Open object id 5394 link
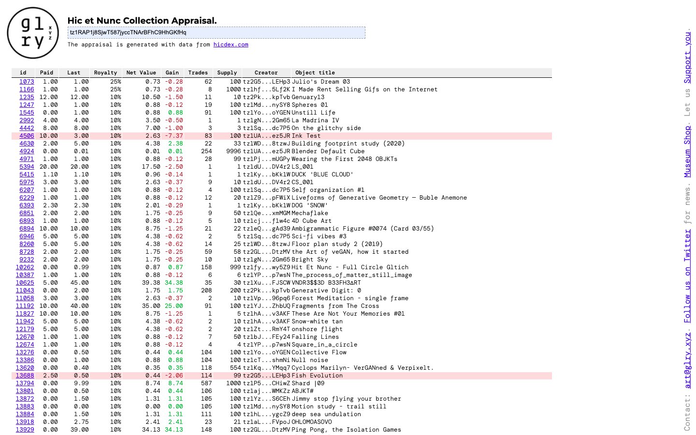 click(27, 167)
